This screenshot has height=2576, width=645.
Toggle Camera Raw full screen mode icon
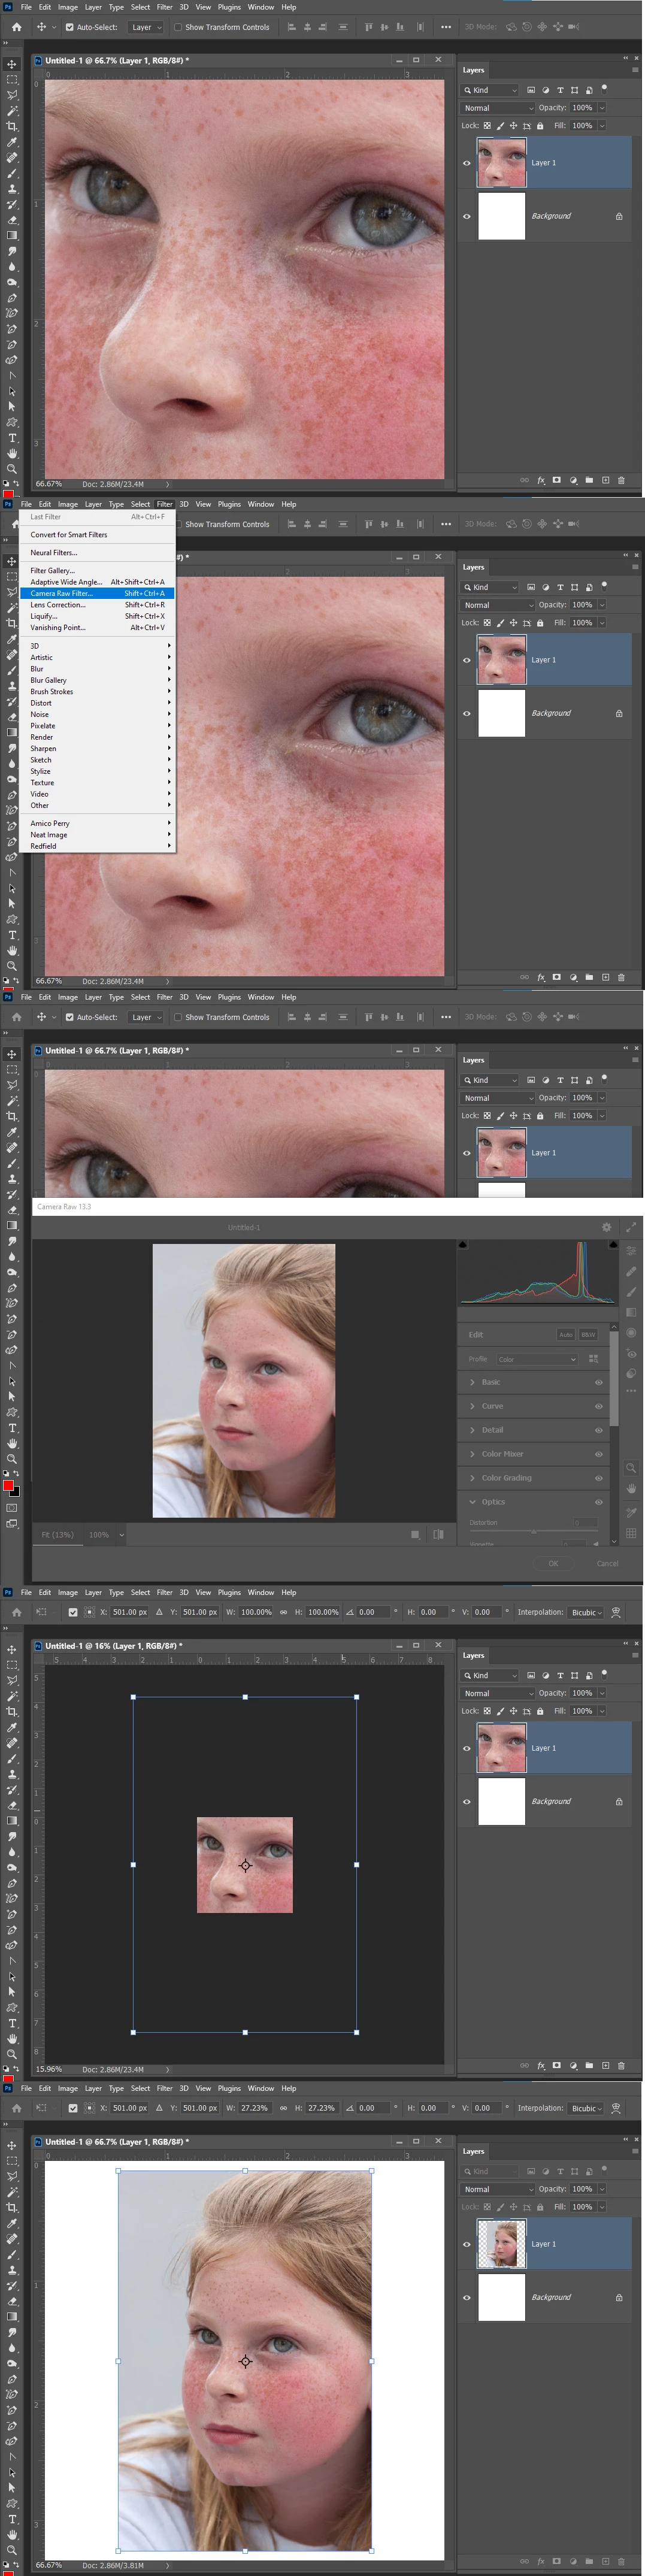pos(631,1227)
